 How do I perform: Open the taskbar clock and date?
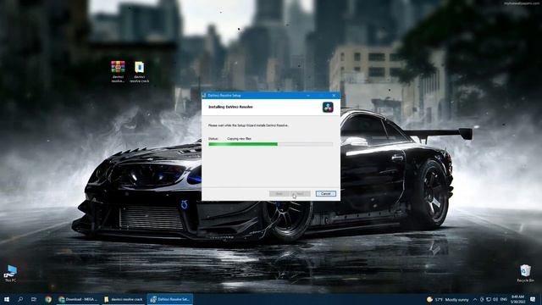coord(517,299)
